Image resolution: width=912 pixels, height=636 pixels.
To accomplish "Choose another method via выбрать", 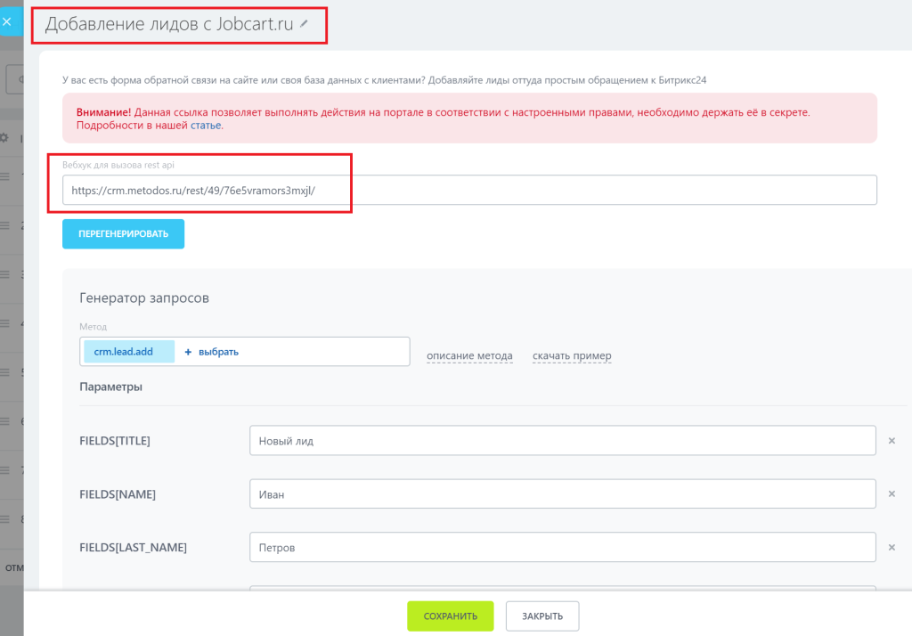I will (x=219, y=352).
